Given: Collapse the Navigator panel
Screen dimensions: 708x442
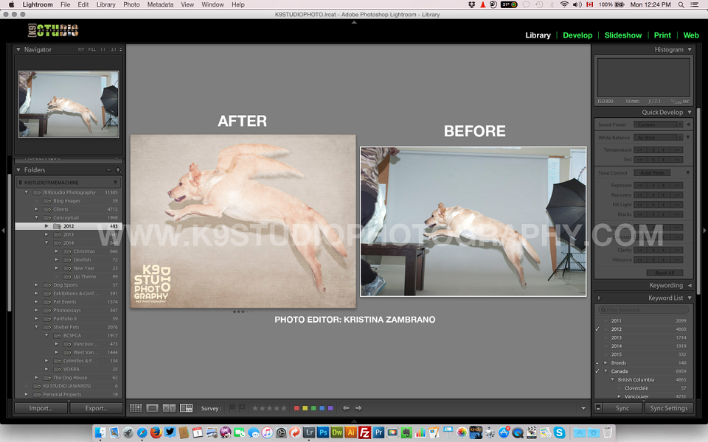Looking at the screenshot, I should [x=18, y=49].
